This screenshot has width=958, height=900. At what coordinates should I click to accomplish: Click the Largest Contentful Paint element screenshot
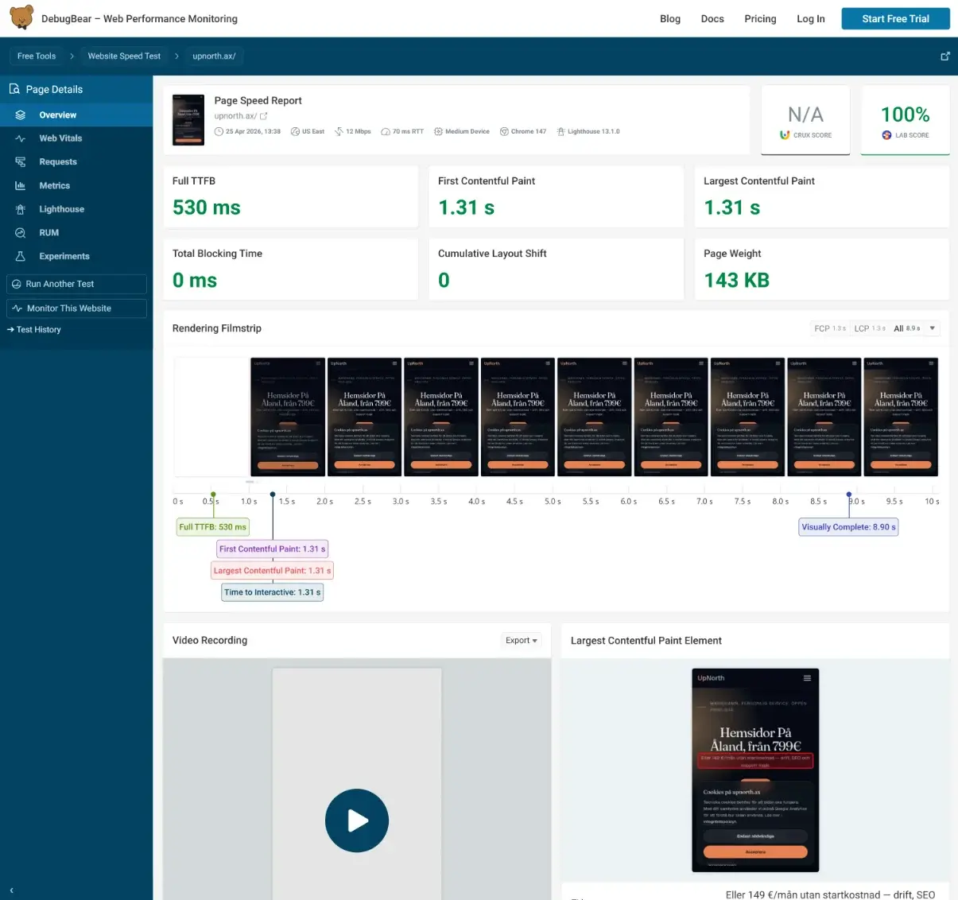(755, 770)
